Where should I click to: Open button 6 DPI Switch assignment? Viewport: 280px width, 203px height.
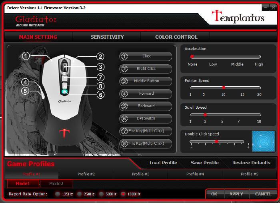(x=146, y=119)
